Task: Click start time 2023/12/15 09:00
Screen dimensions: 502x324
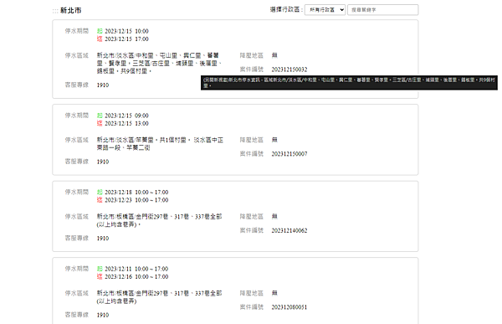Action: tap(126, 116)
